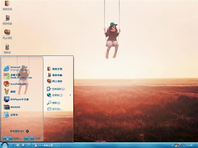Click the 注销(L) log off button

tap(12, 138)
